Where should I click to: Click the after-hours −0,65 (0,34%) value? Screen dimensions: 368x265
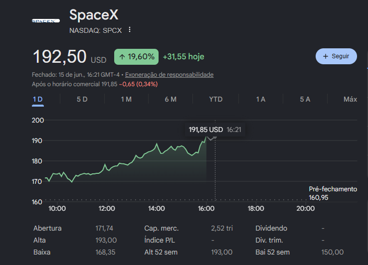[x=138, y=84]
